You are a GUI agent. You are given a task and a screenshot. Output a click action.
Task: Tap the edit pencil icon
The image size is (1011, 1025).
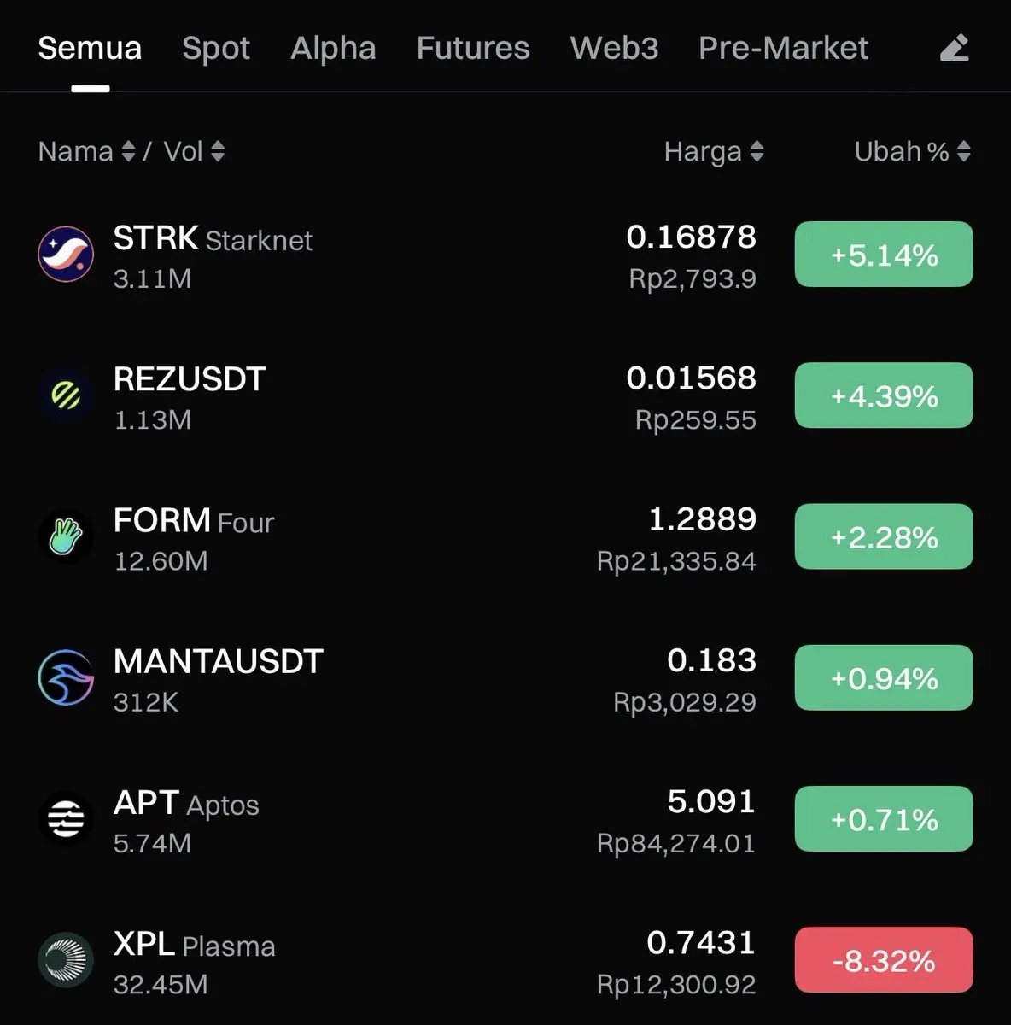click(955, 49)
